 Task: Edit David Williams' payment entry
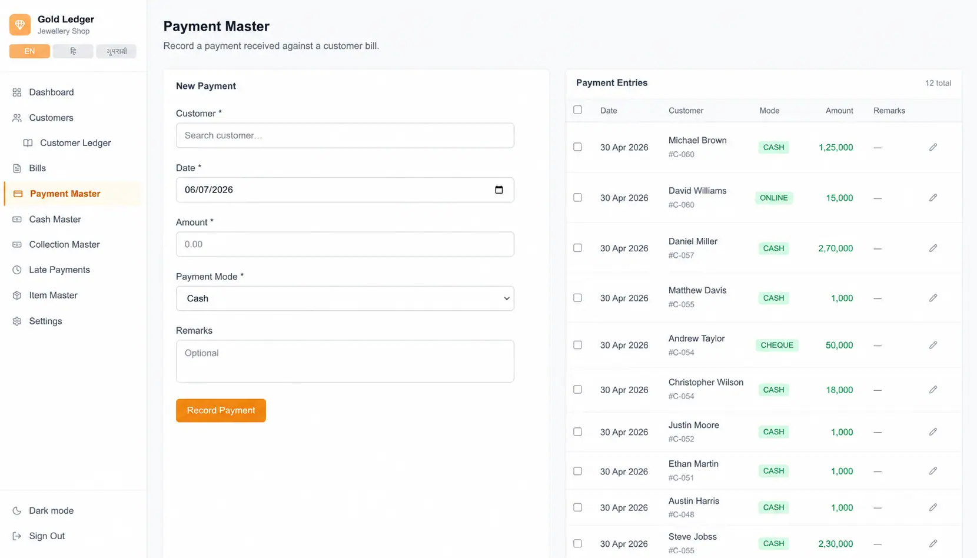(933, 198)
